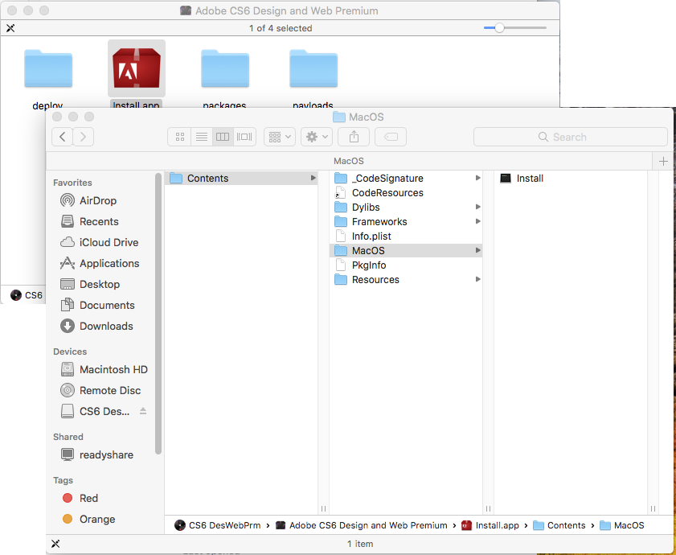Screen dimensions: 676x555
Task: Click the Share toolbar button
Action: (x=354, y=137)
